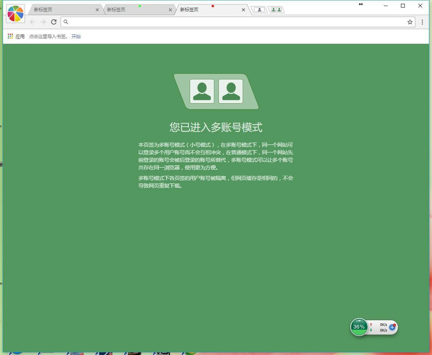Click the apps grid icon in bookmarks bar
The width and height of the screenshot is (432, 355).
[10, 36]
